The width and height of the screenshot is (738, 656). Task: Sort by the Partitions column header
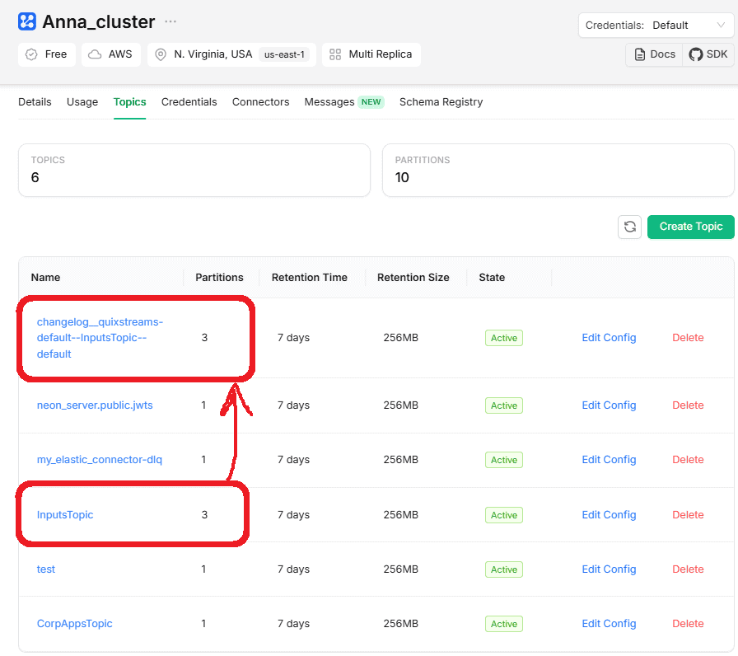(219, 278)
